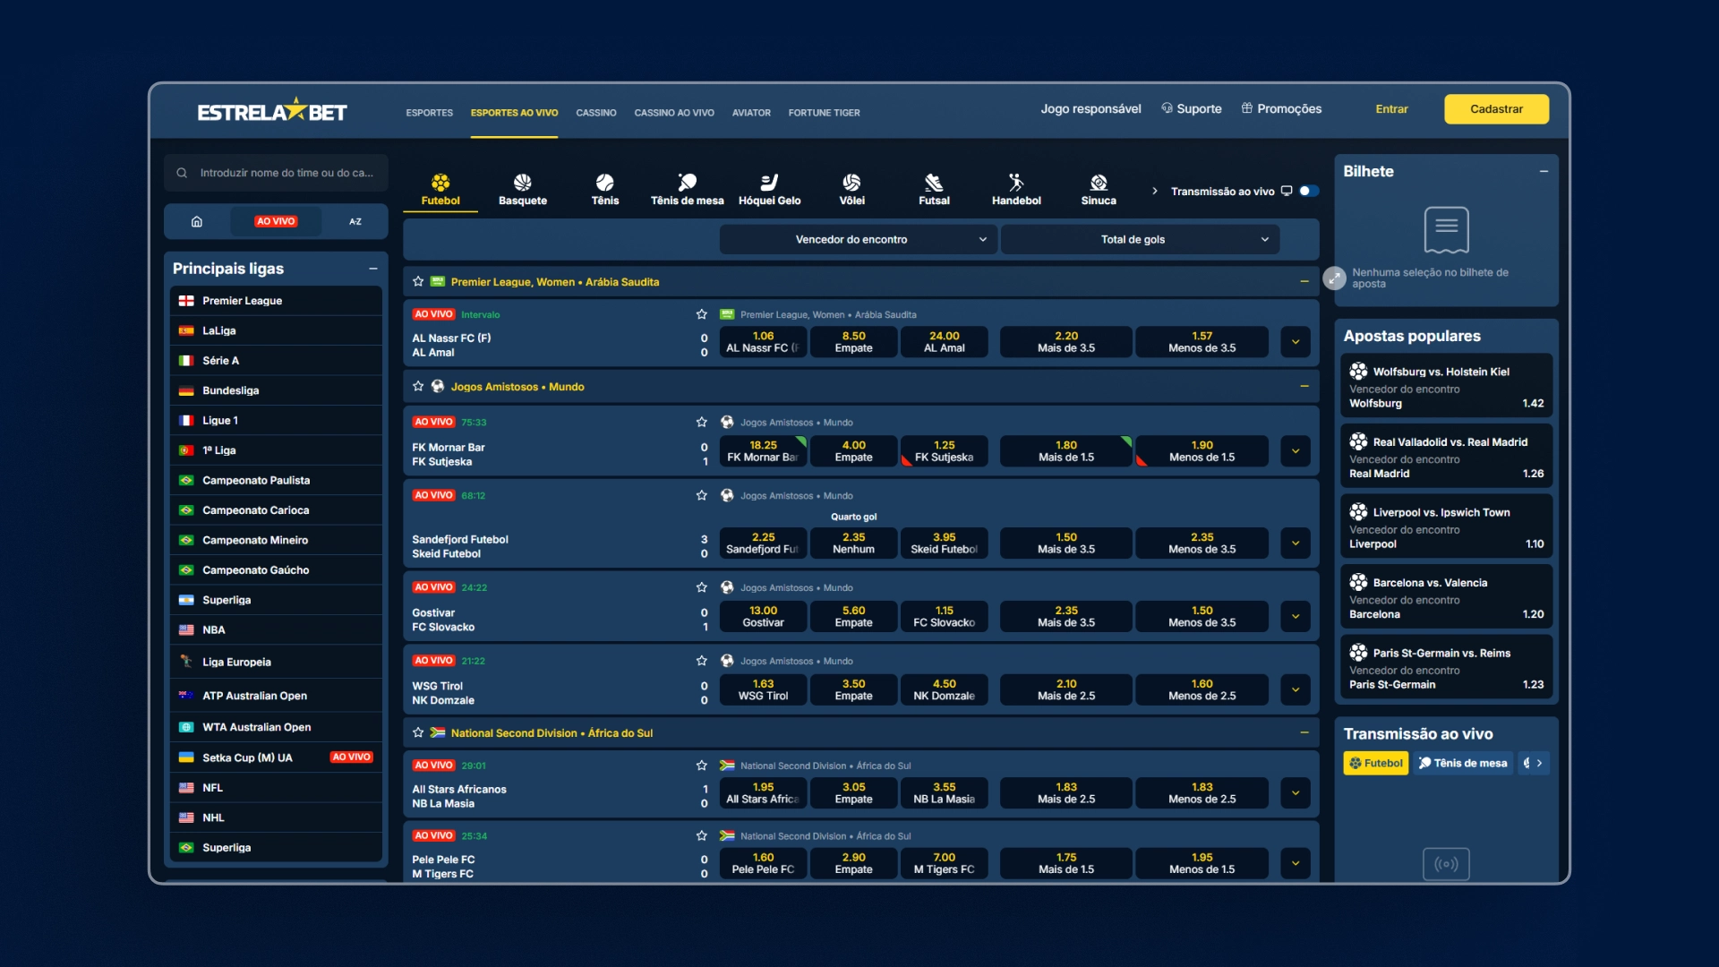The image size is (1719, 967).
Task: Toggle the Transmissão ao vivo switch
Action: (x=1308, y=191)
